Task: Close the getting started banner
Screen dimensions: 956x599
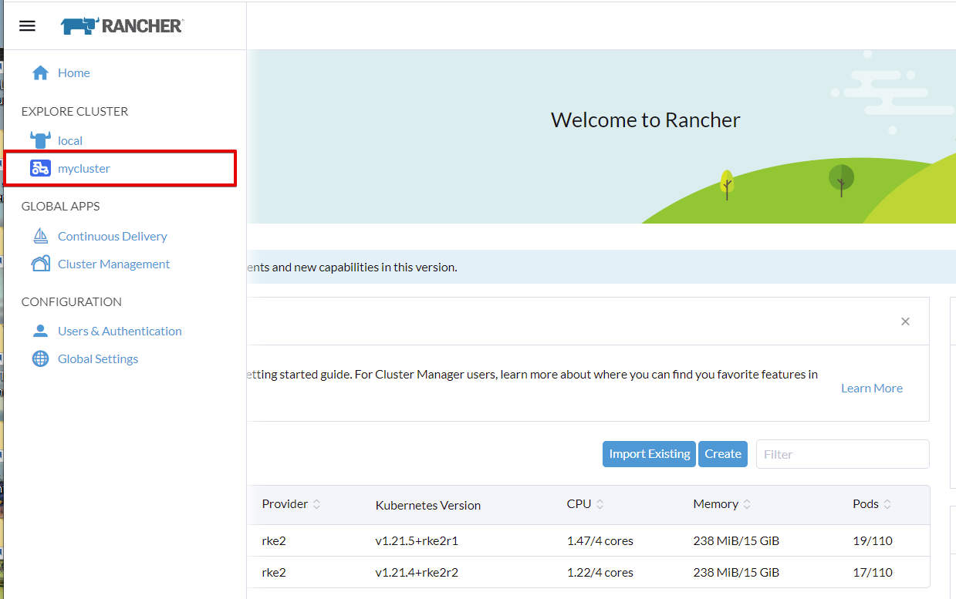Action: (905, 321)
